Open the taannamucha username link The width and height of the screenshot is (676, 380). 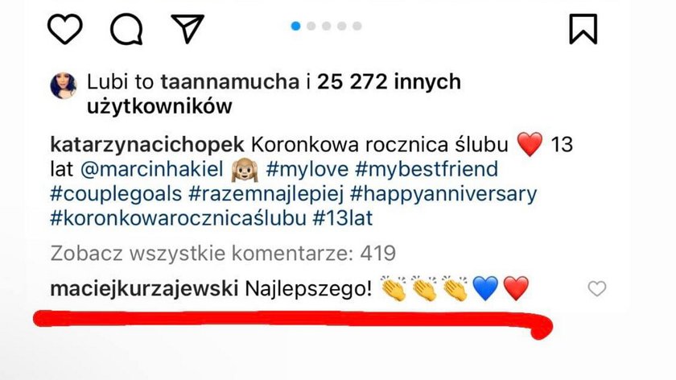click(x=230, y=82)
